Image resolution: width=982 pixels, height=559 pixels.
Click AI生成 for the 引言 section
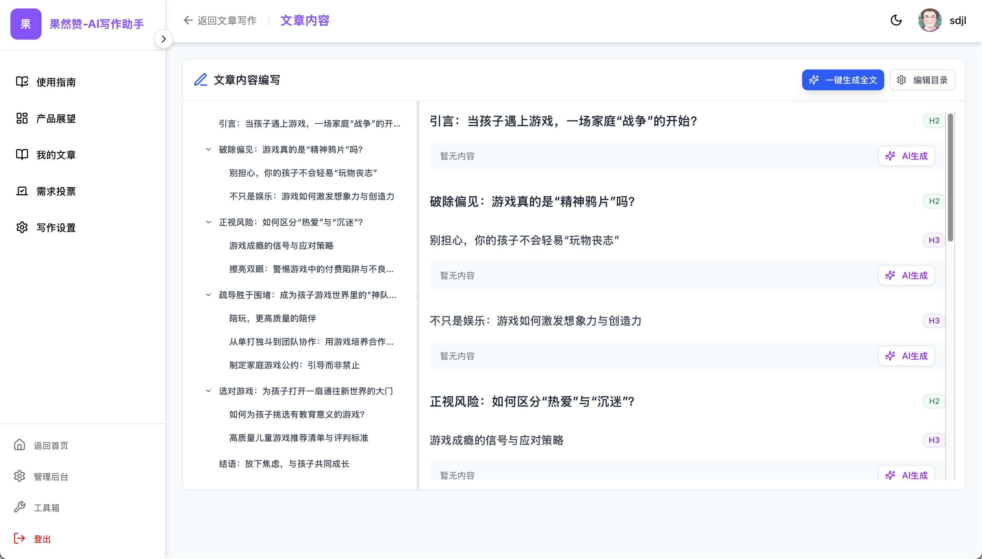[906, 156]
